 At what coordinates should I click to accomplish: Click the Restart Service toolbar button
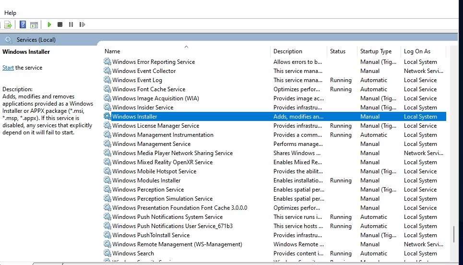click(x=82, y=24)
